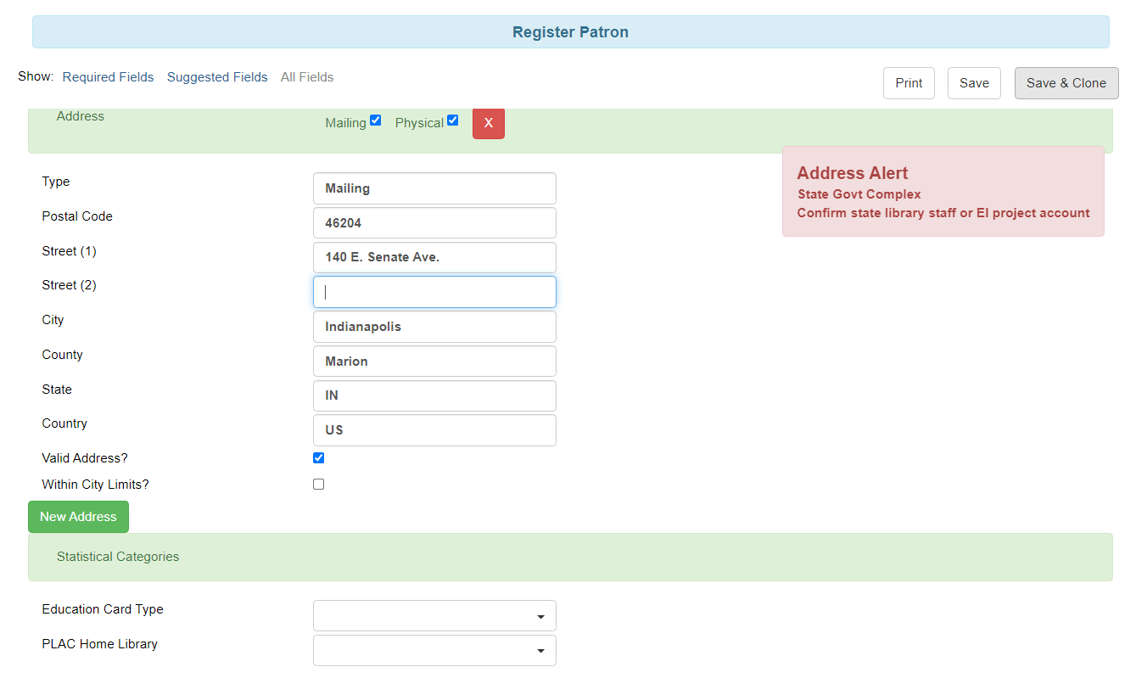Click the address Type input field
The height and width of the screenshot is (695, 1136).
tap(434, 188)
